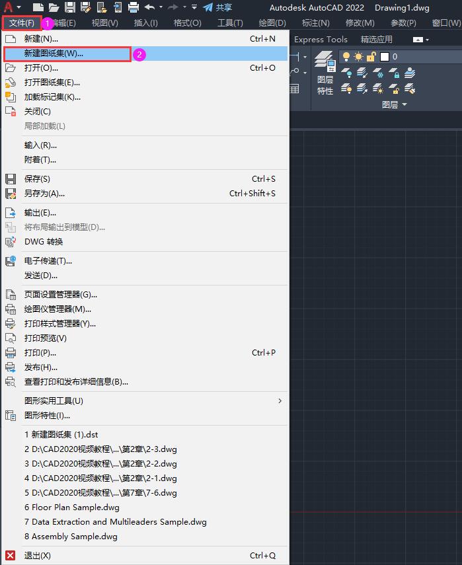Screen dimensions: 462x565
Task: Toggle ribbon minimize button
Action: [x=418, y=40]
